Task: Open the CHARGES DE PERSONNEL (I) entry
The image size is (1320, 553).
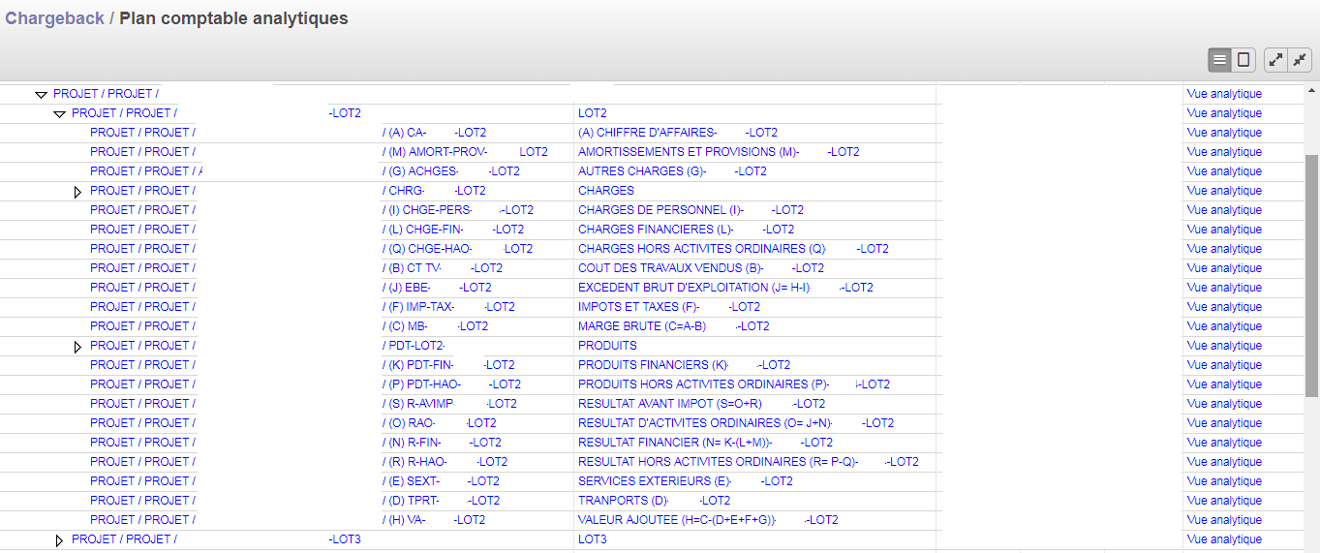Action: pyautogui.click(x=660, y=210)
